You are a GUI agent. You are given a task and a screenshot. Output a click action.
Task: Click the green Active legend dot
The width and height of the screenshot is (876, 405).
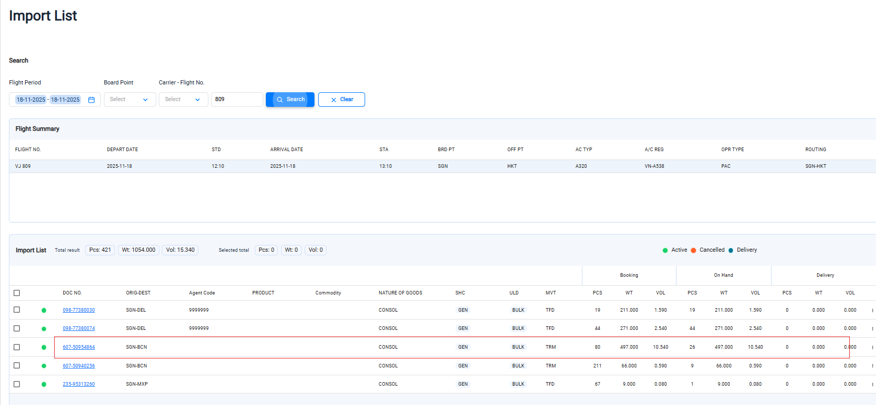pyautogui.click(x=665, y=250)
